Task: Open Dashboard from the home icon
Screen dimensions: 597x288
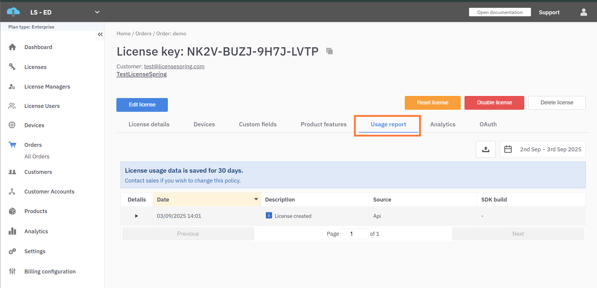Action: coord(12,47)
